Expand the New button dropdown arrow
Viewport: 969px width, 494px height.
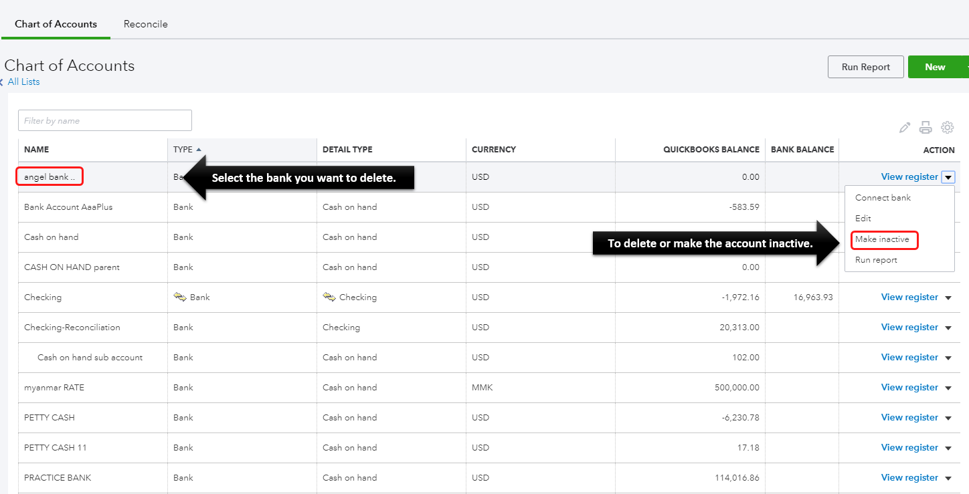pos(965,67)
